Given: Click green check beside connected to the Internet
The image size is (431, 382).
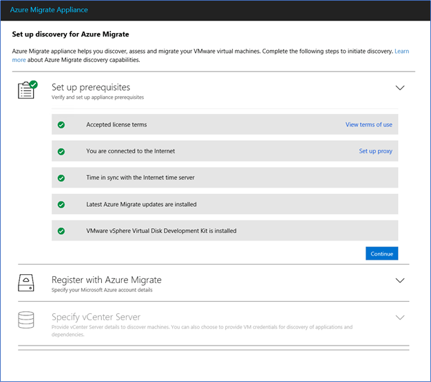Looking at the screenshot, I should 61,151.
